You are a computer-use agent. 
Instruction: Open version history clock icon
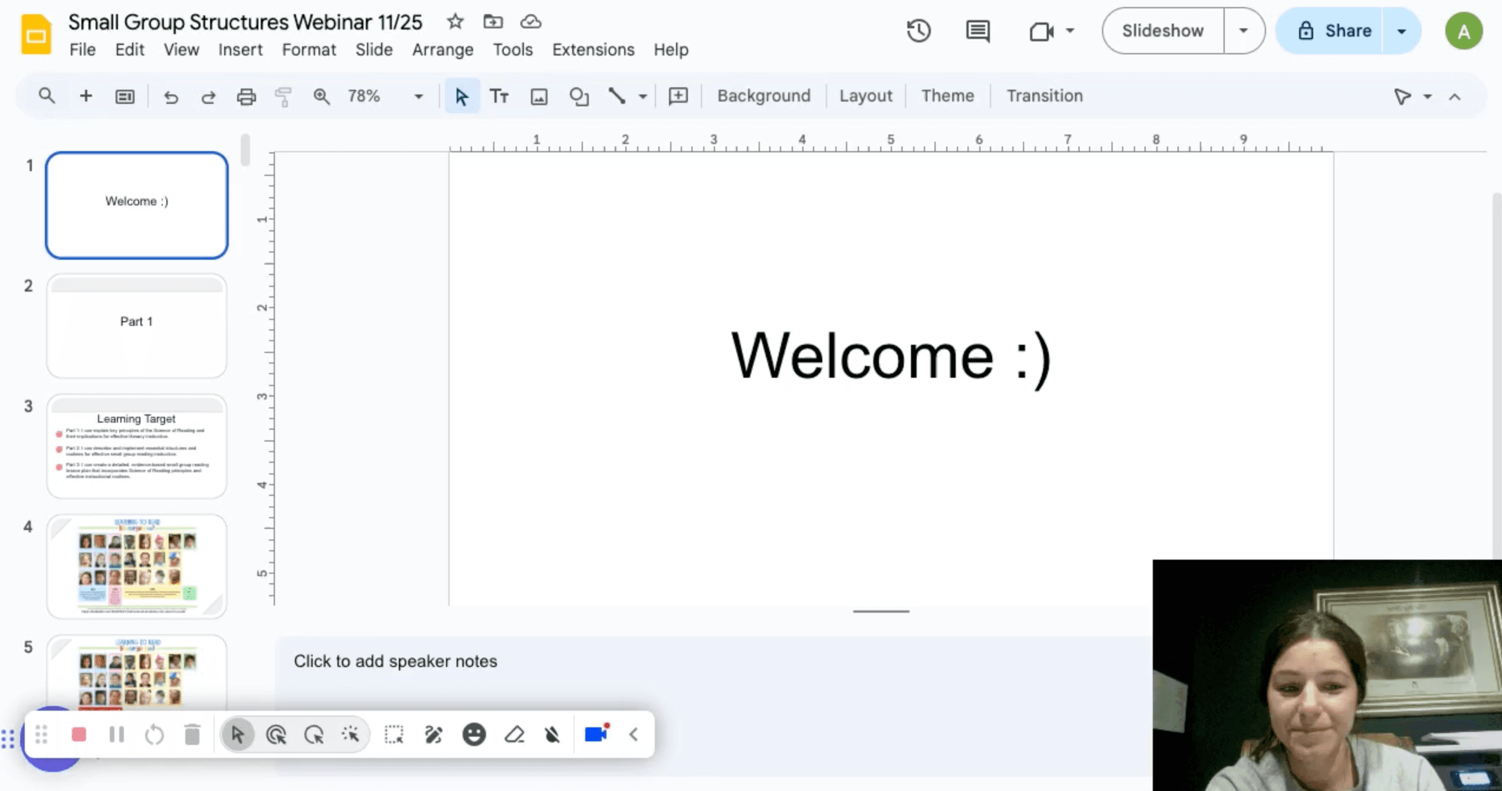pyautogui.click(x=919, y=31)
